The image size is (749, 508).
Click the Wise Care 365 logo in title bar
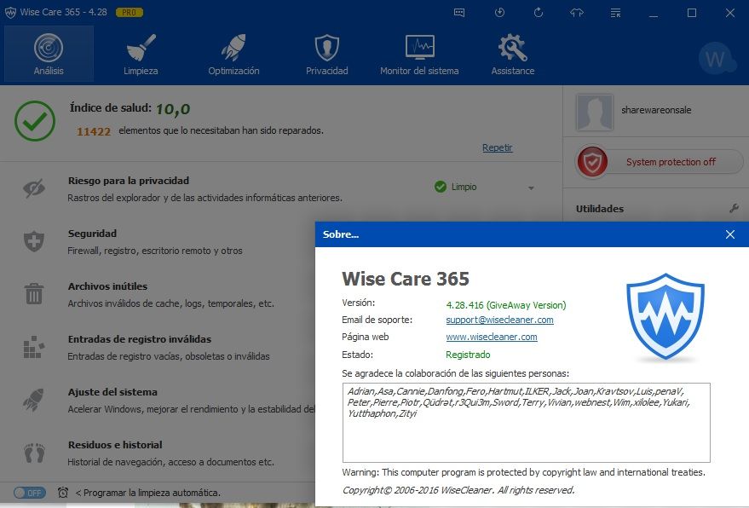pyautogui.click(x=10, y=13)
